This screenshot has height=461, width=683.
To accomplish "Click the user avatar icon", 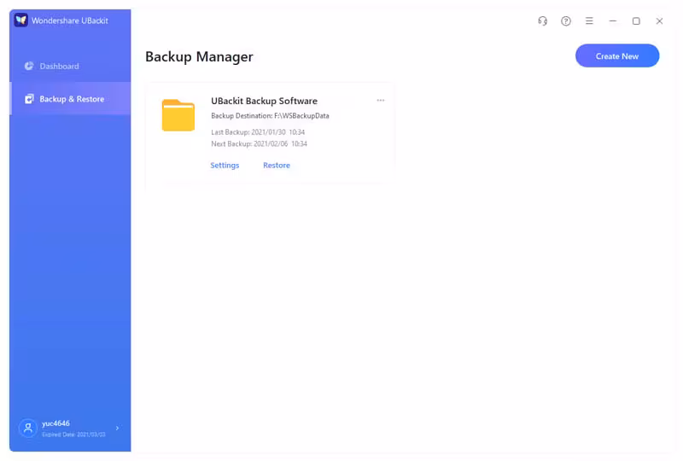I will tap(28, 428).
